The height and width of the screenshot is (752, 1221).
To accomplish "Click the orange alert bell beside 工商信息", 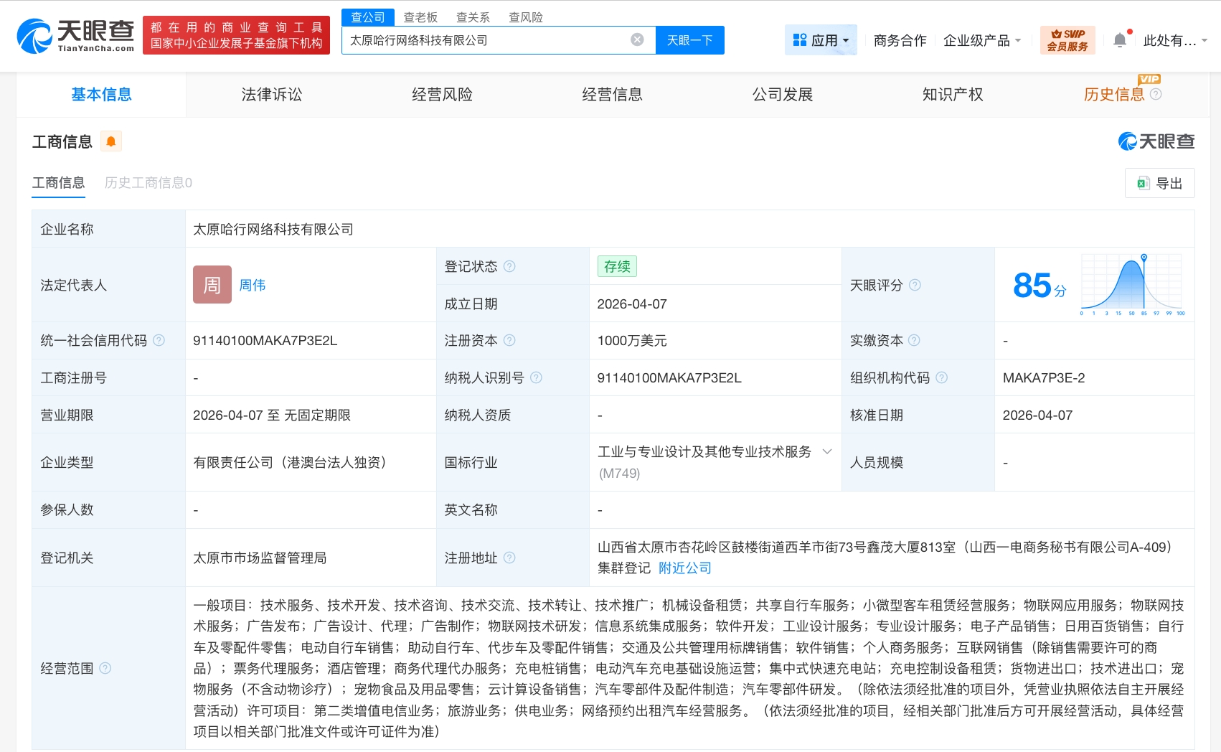I will click(111, 142).
